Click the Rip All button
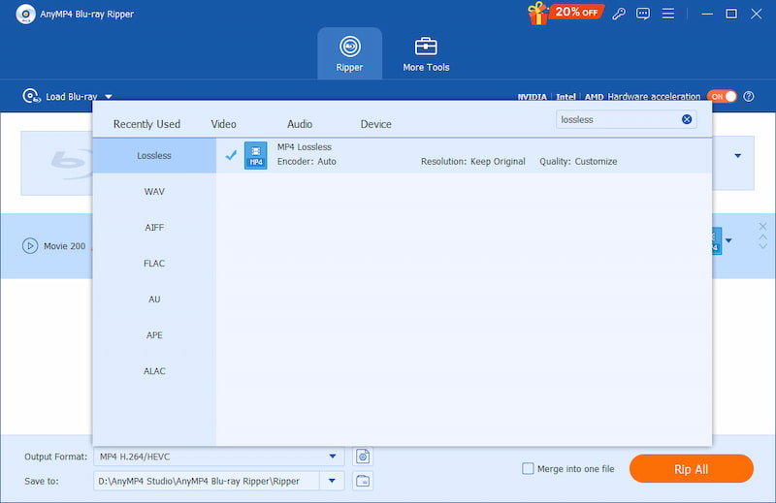The image size is (776, 503). click(692, 469)
